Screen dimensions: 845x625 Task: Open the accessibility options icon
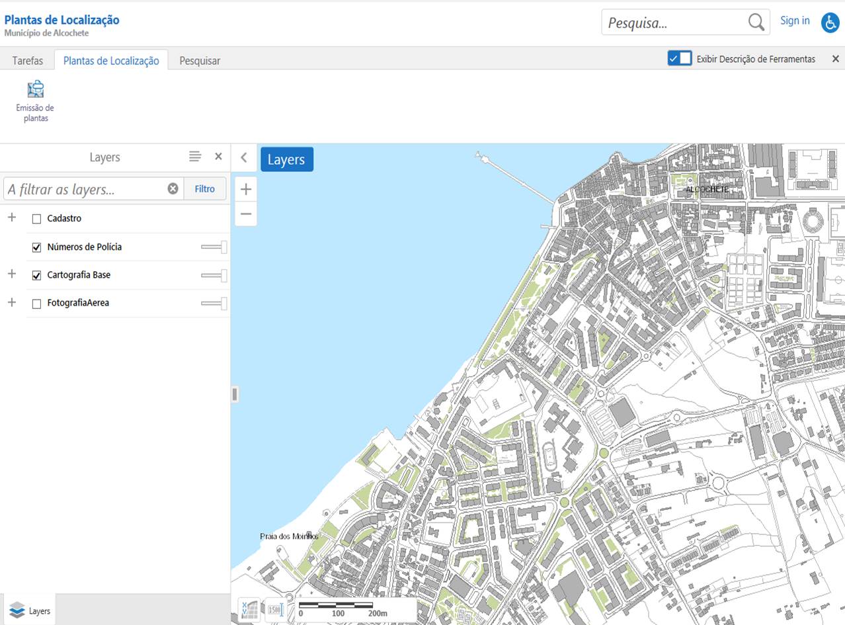coord(830,22)
